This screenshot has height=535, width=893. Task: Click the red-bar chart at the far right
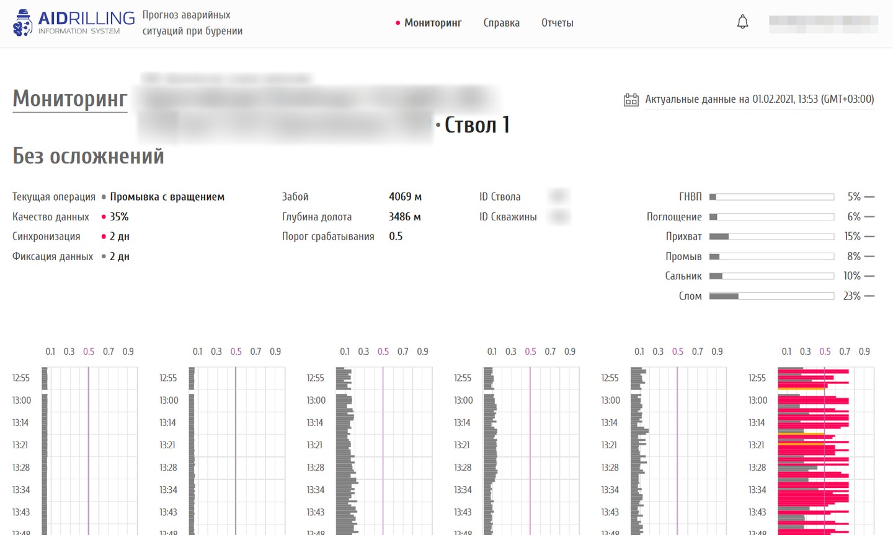point(826,451)
